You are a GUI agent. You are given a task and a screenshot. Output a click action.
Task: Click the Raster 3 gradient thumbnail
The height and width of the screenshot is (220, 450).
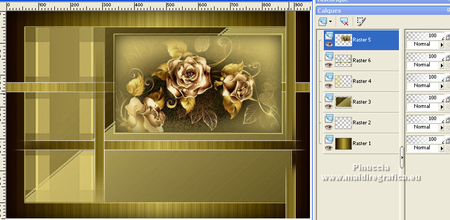(x=343, y=102)
